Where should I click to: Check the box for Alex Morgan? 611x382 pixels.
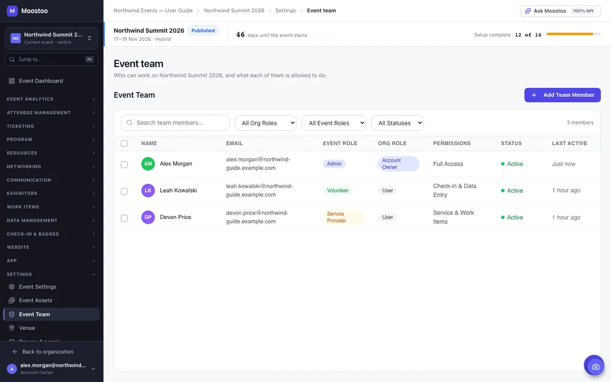pyautogui.click(x=124, y=165)
